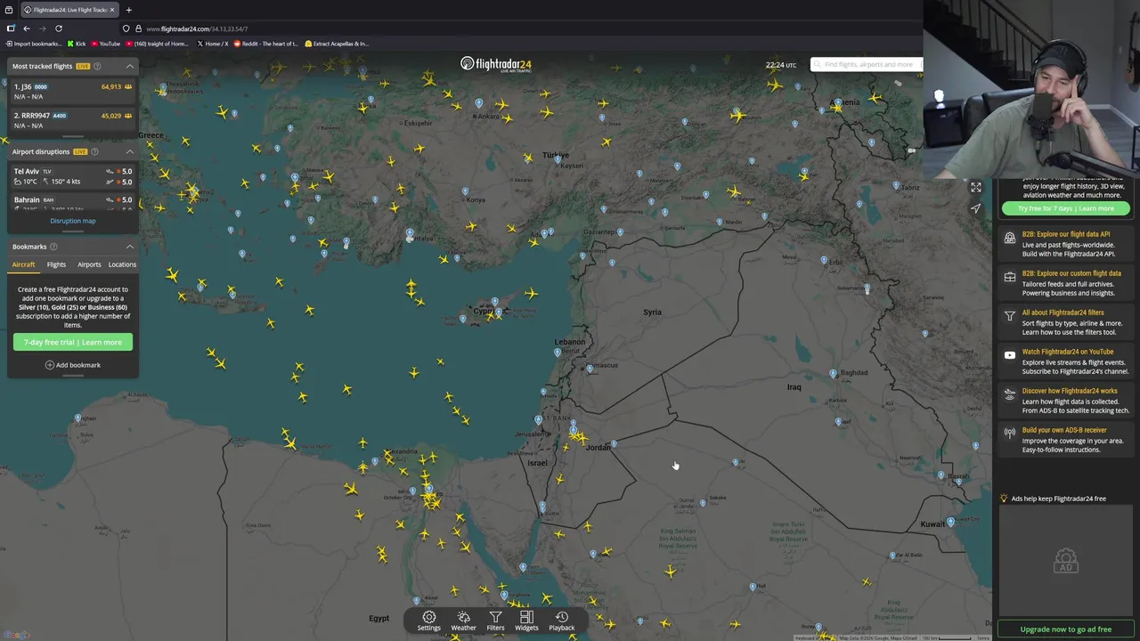The image size is (1140, 641).
Task: Click Add bookmark
Action: click(x=73, y=365)
